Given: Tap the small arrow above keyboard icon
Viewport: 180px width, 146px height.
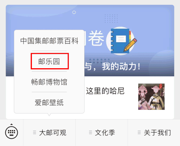Looking at the screenshot, I should [x=12, y=124].
